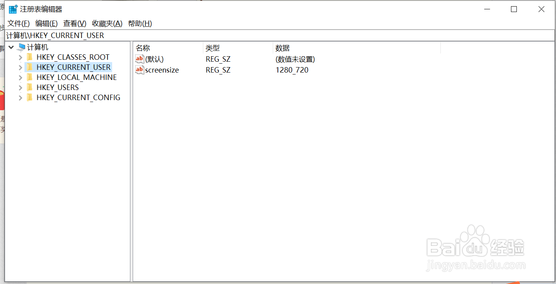This screenshot has height=284, width=556.
Task: Expand the HKEY_LOCAL_MACHINE key
Action: (x=21, y=78)
